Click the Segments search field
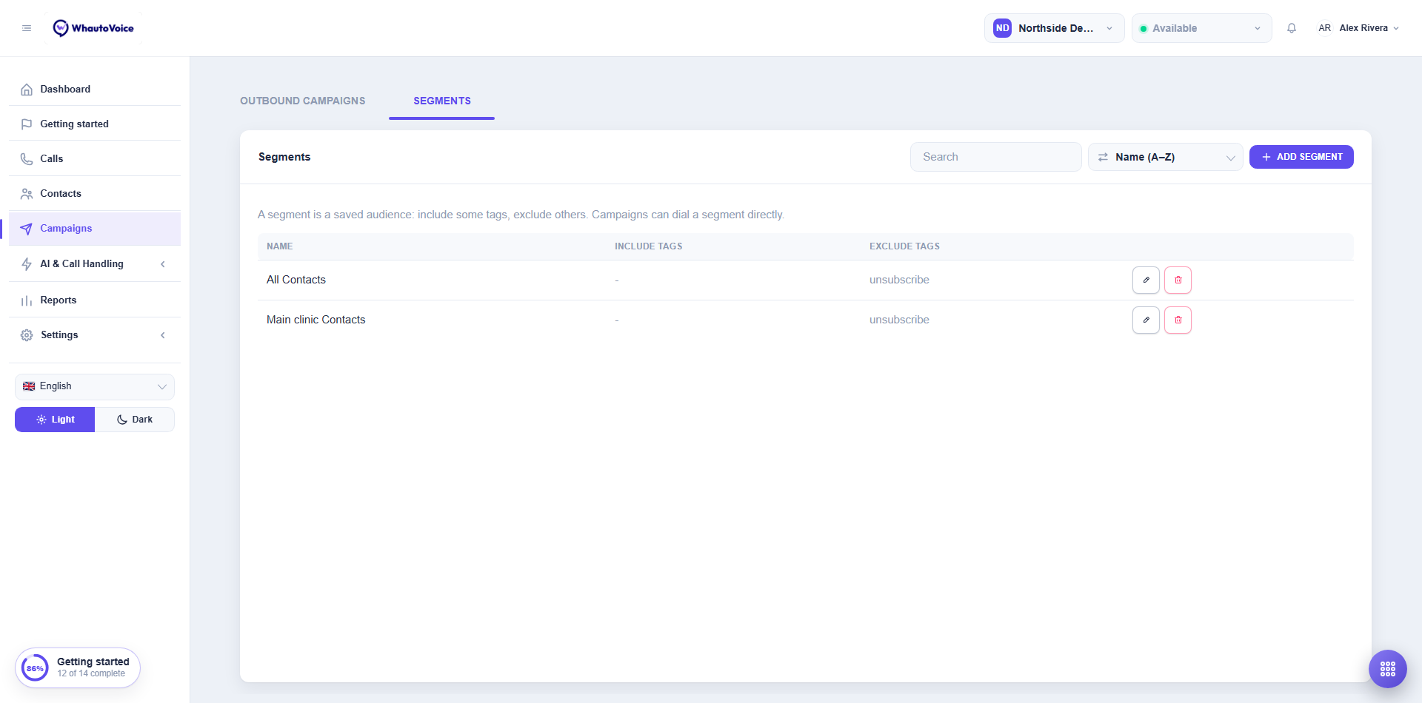 coord(995,157)
